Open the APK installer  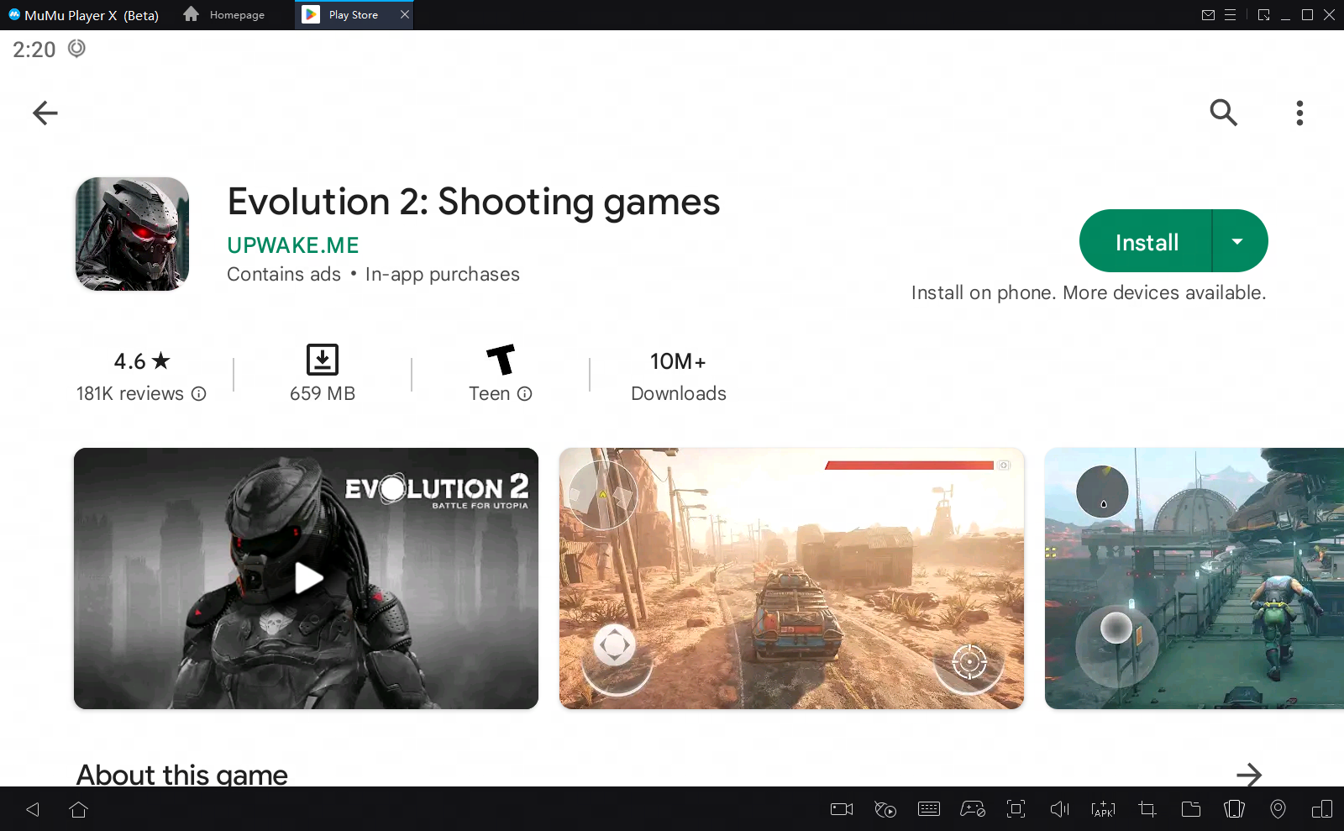click(1102, 809)
